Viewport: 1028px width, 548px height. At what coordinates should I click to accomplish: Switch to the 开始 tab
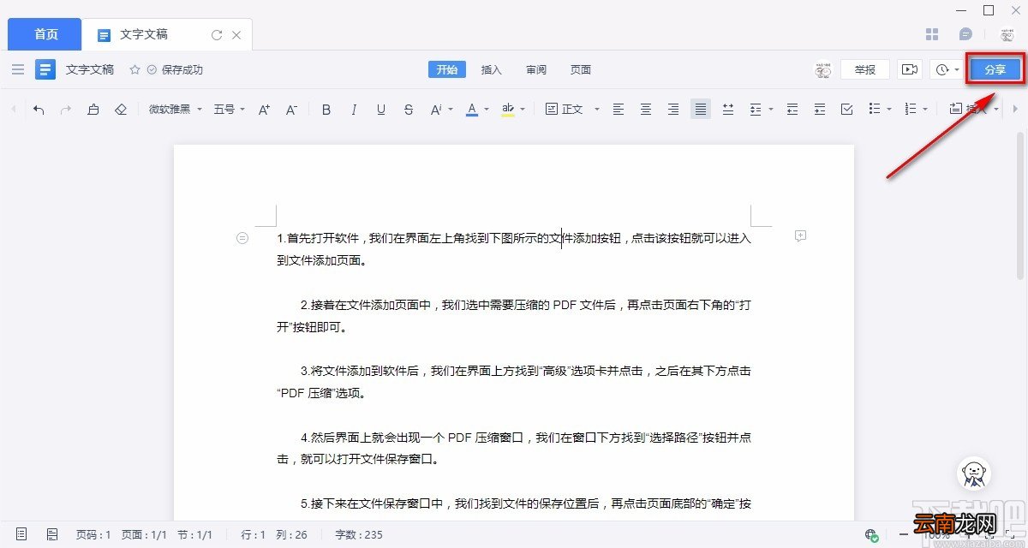tap(447, 70)
